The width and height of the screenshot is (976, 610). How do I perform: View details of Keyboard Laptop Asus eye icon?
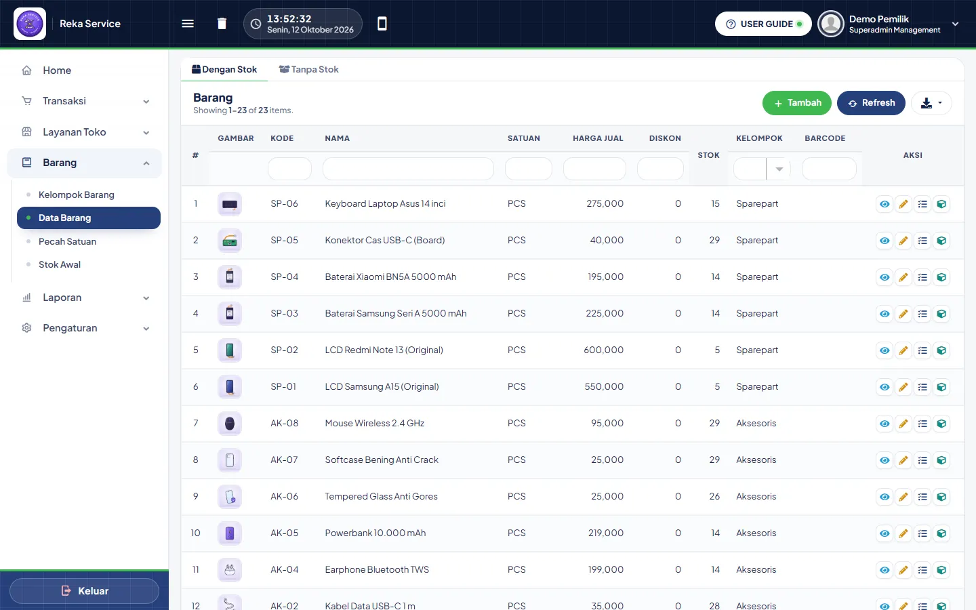point(884,204)
